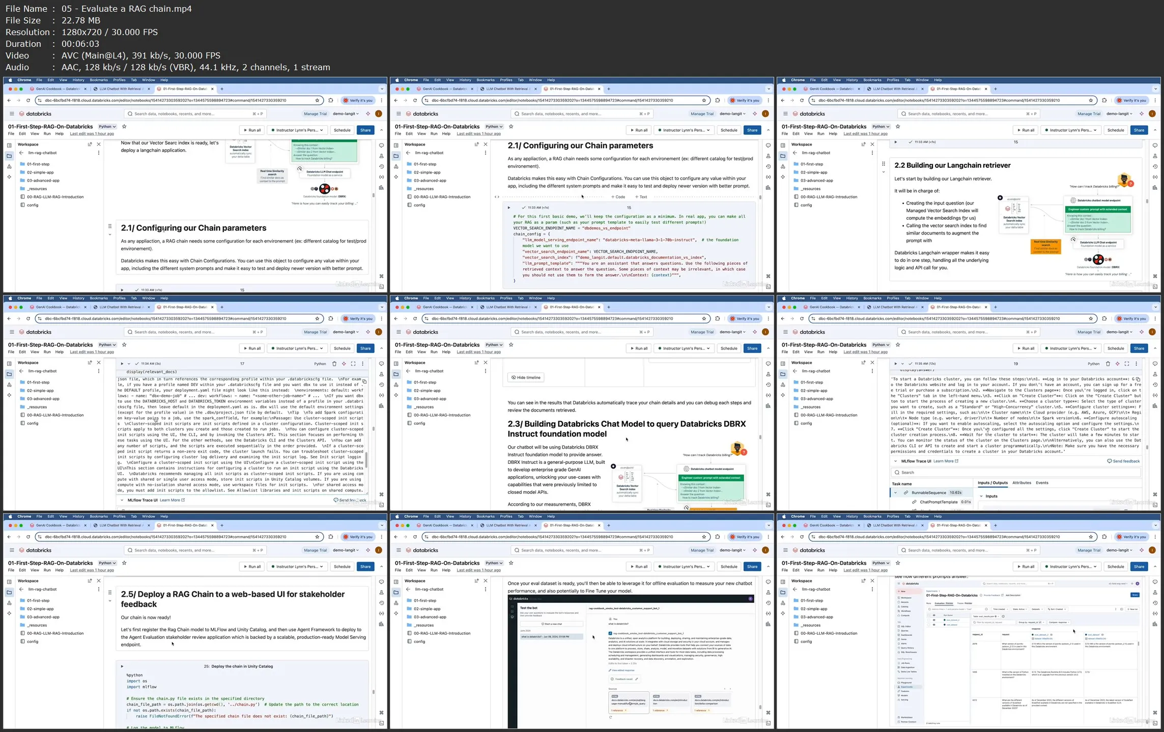1164x732 pixels.
Task: Open the Assistant sparkle icon on cell 19
Action: point(1117,364)
